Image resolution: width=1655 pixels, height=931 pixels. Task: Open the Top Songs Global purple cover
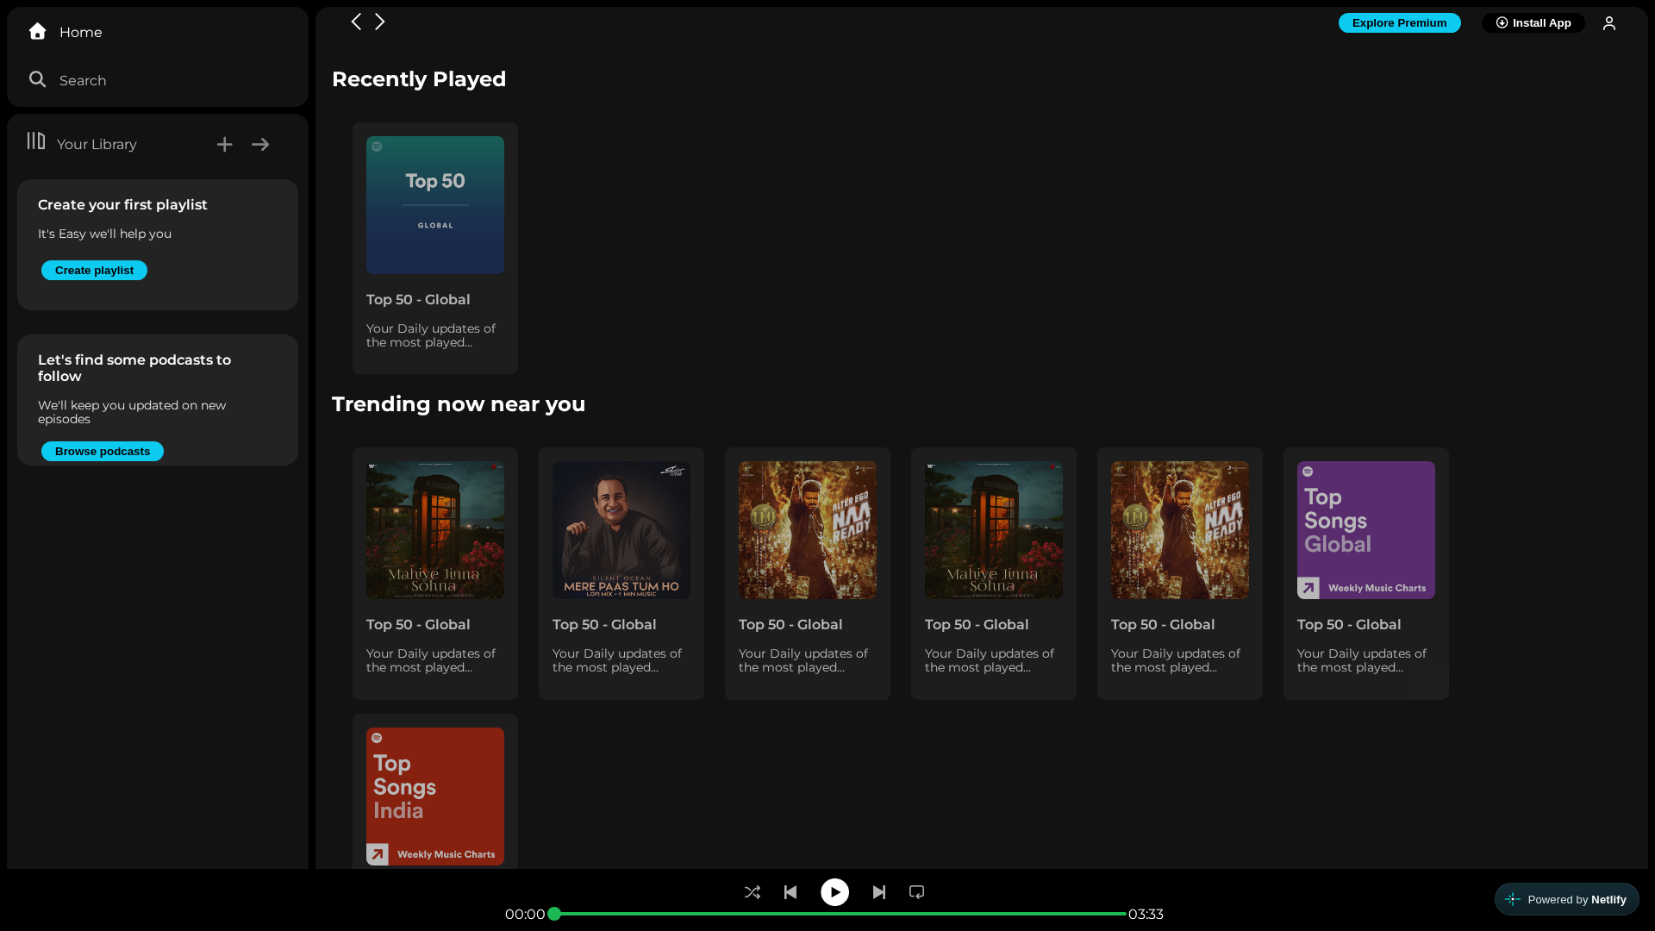(x=1366, y=530)
